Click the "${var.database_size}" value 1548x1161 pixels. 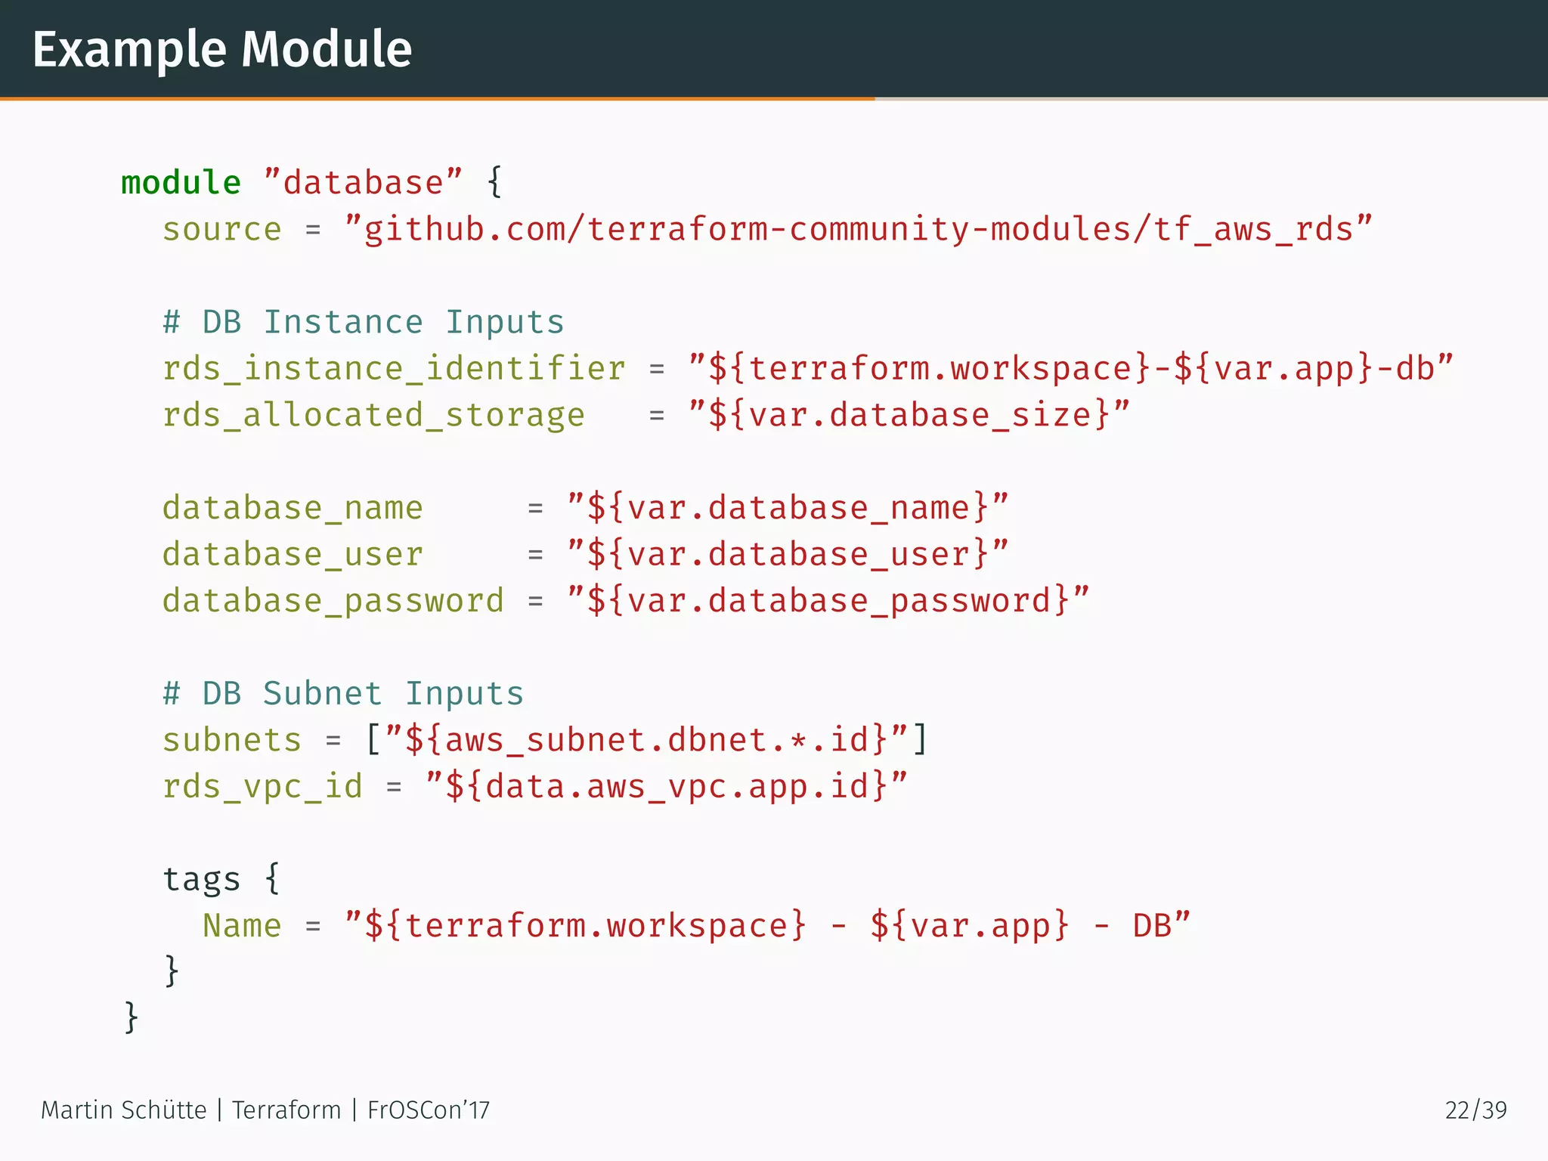[x=909, y=416]
